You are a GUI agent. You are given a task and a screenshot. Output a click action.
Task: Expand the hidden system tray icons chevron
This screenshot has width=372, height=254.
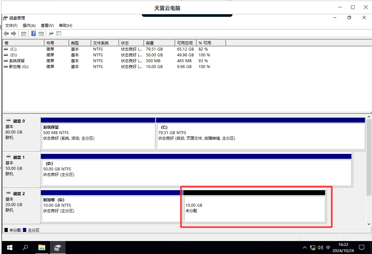tap(305, 248)
